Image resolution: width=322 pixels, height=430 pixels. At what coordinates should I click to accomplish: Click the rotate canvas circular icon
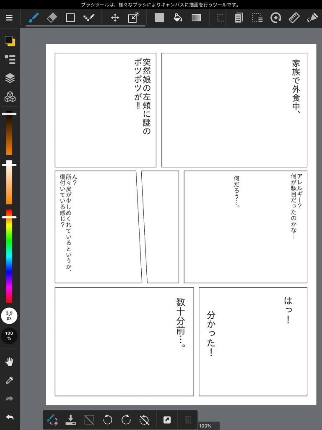pyautogui.click(x=276, y=18)
